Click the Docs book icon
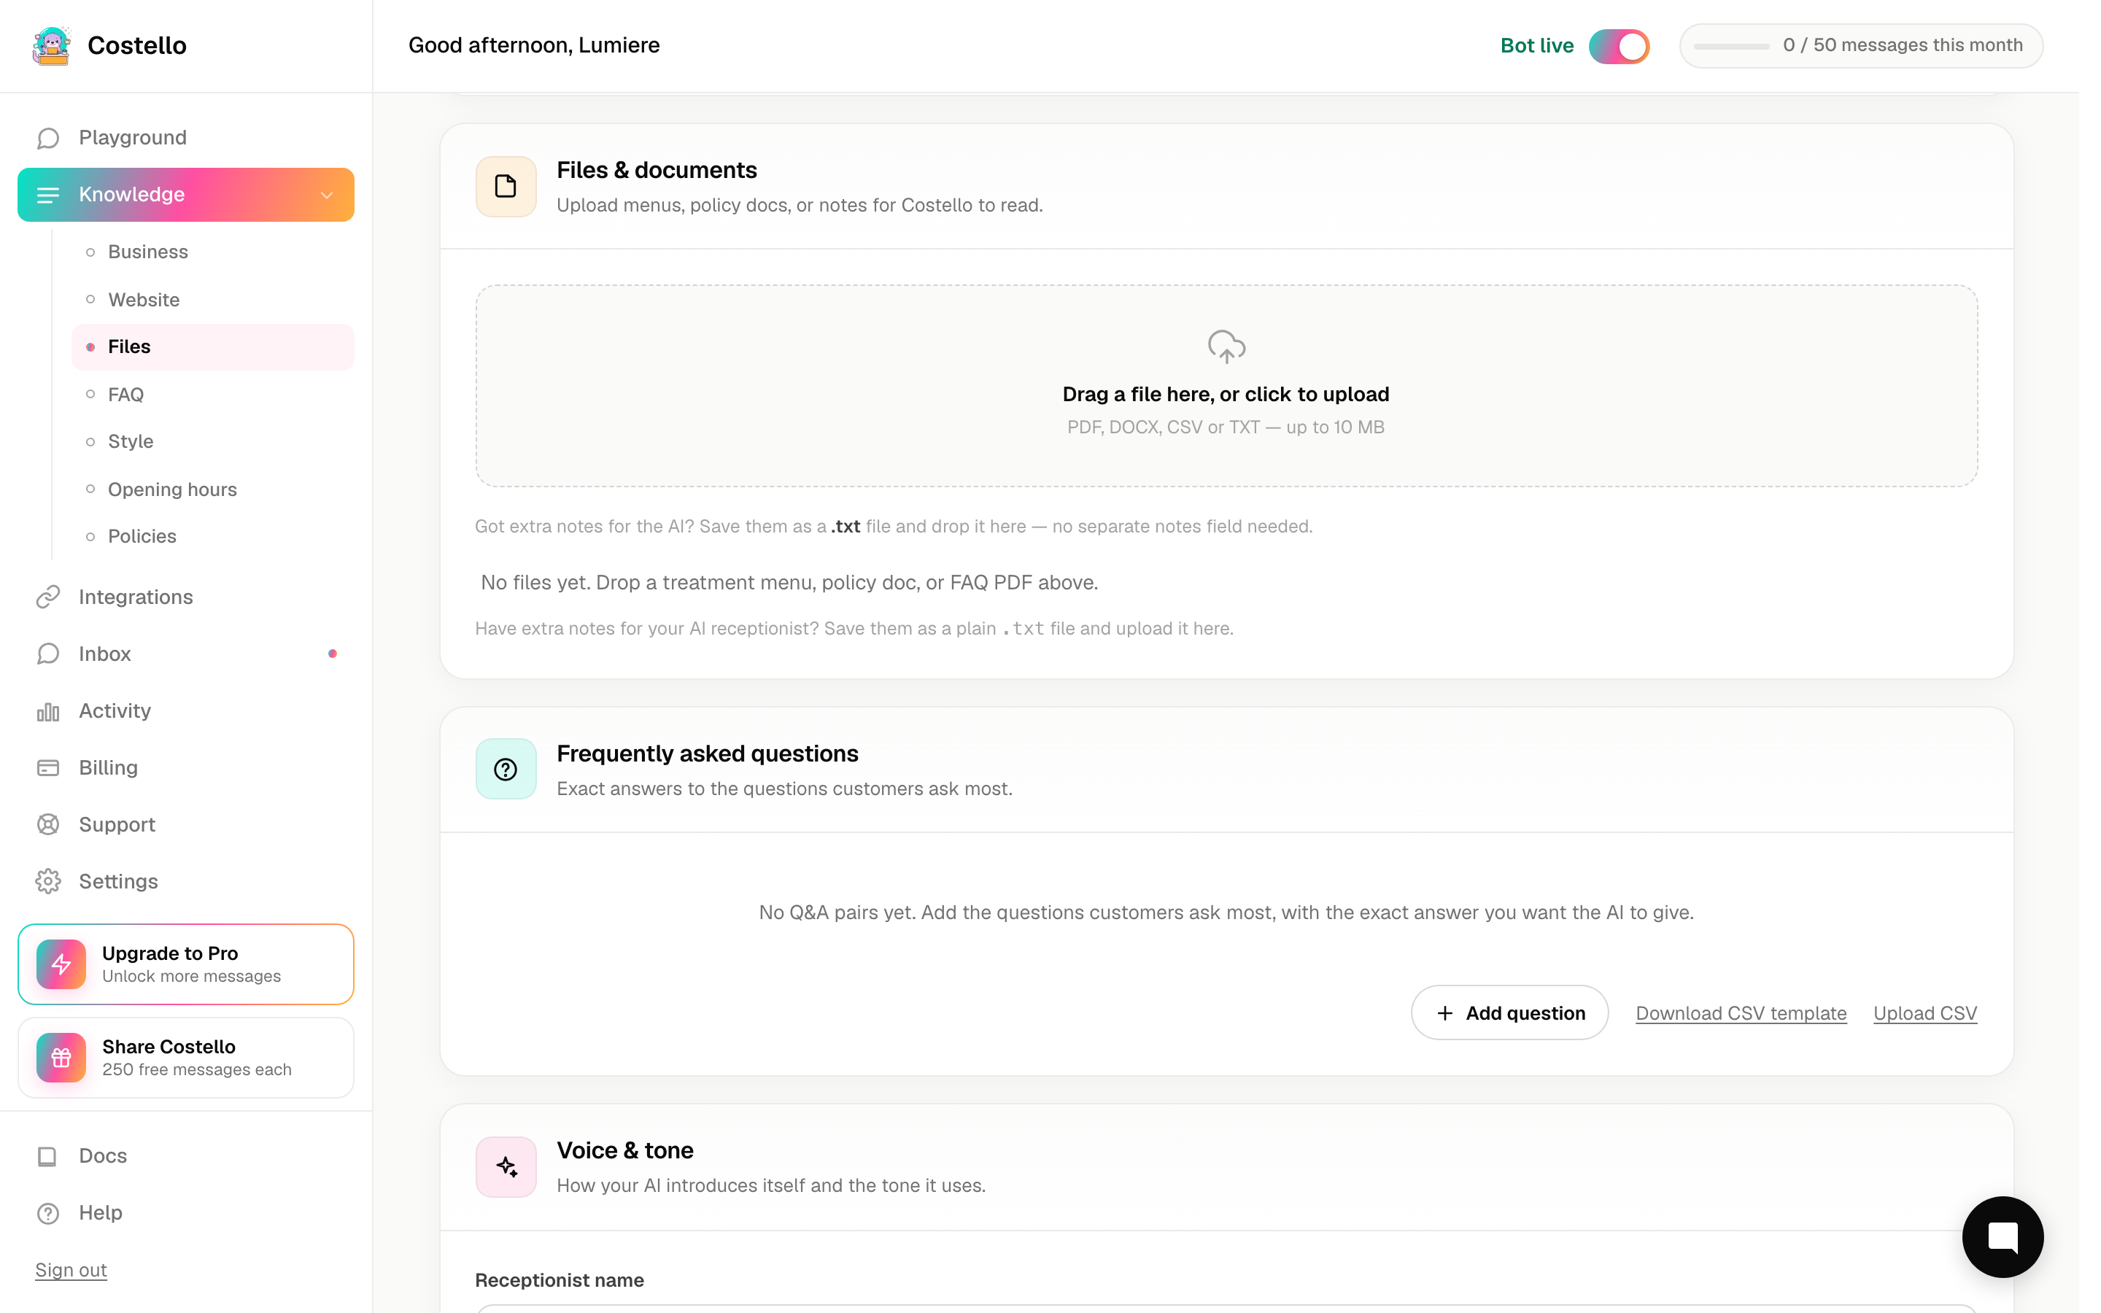The height and width of the screenshot is (1313, 2101). point(47,1156)
